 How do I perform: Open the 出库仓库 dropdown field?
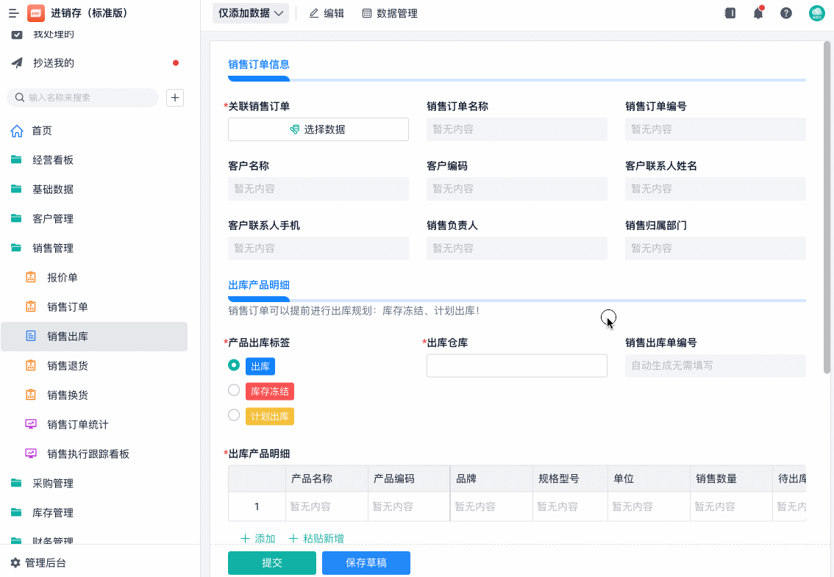(516, 366)
